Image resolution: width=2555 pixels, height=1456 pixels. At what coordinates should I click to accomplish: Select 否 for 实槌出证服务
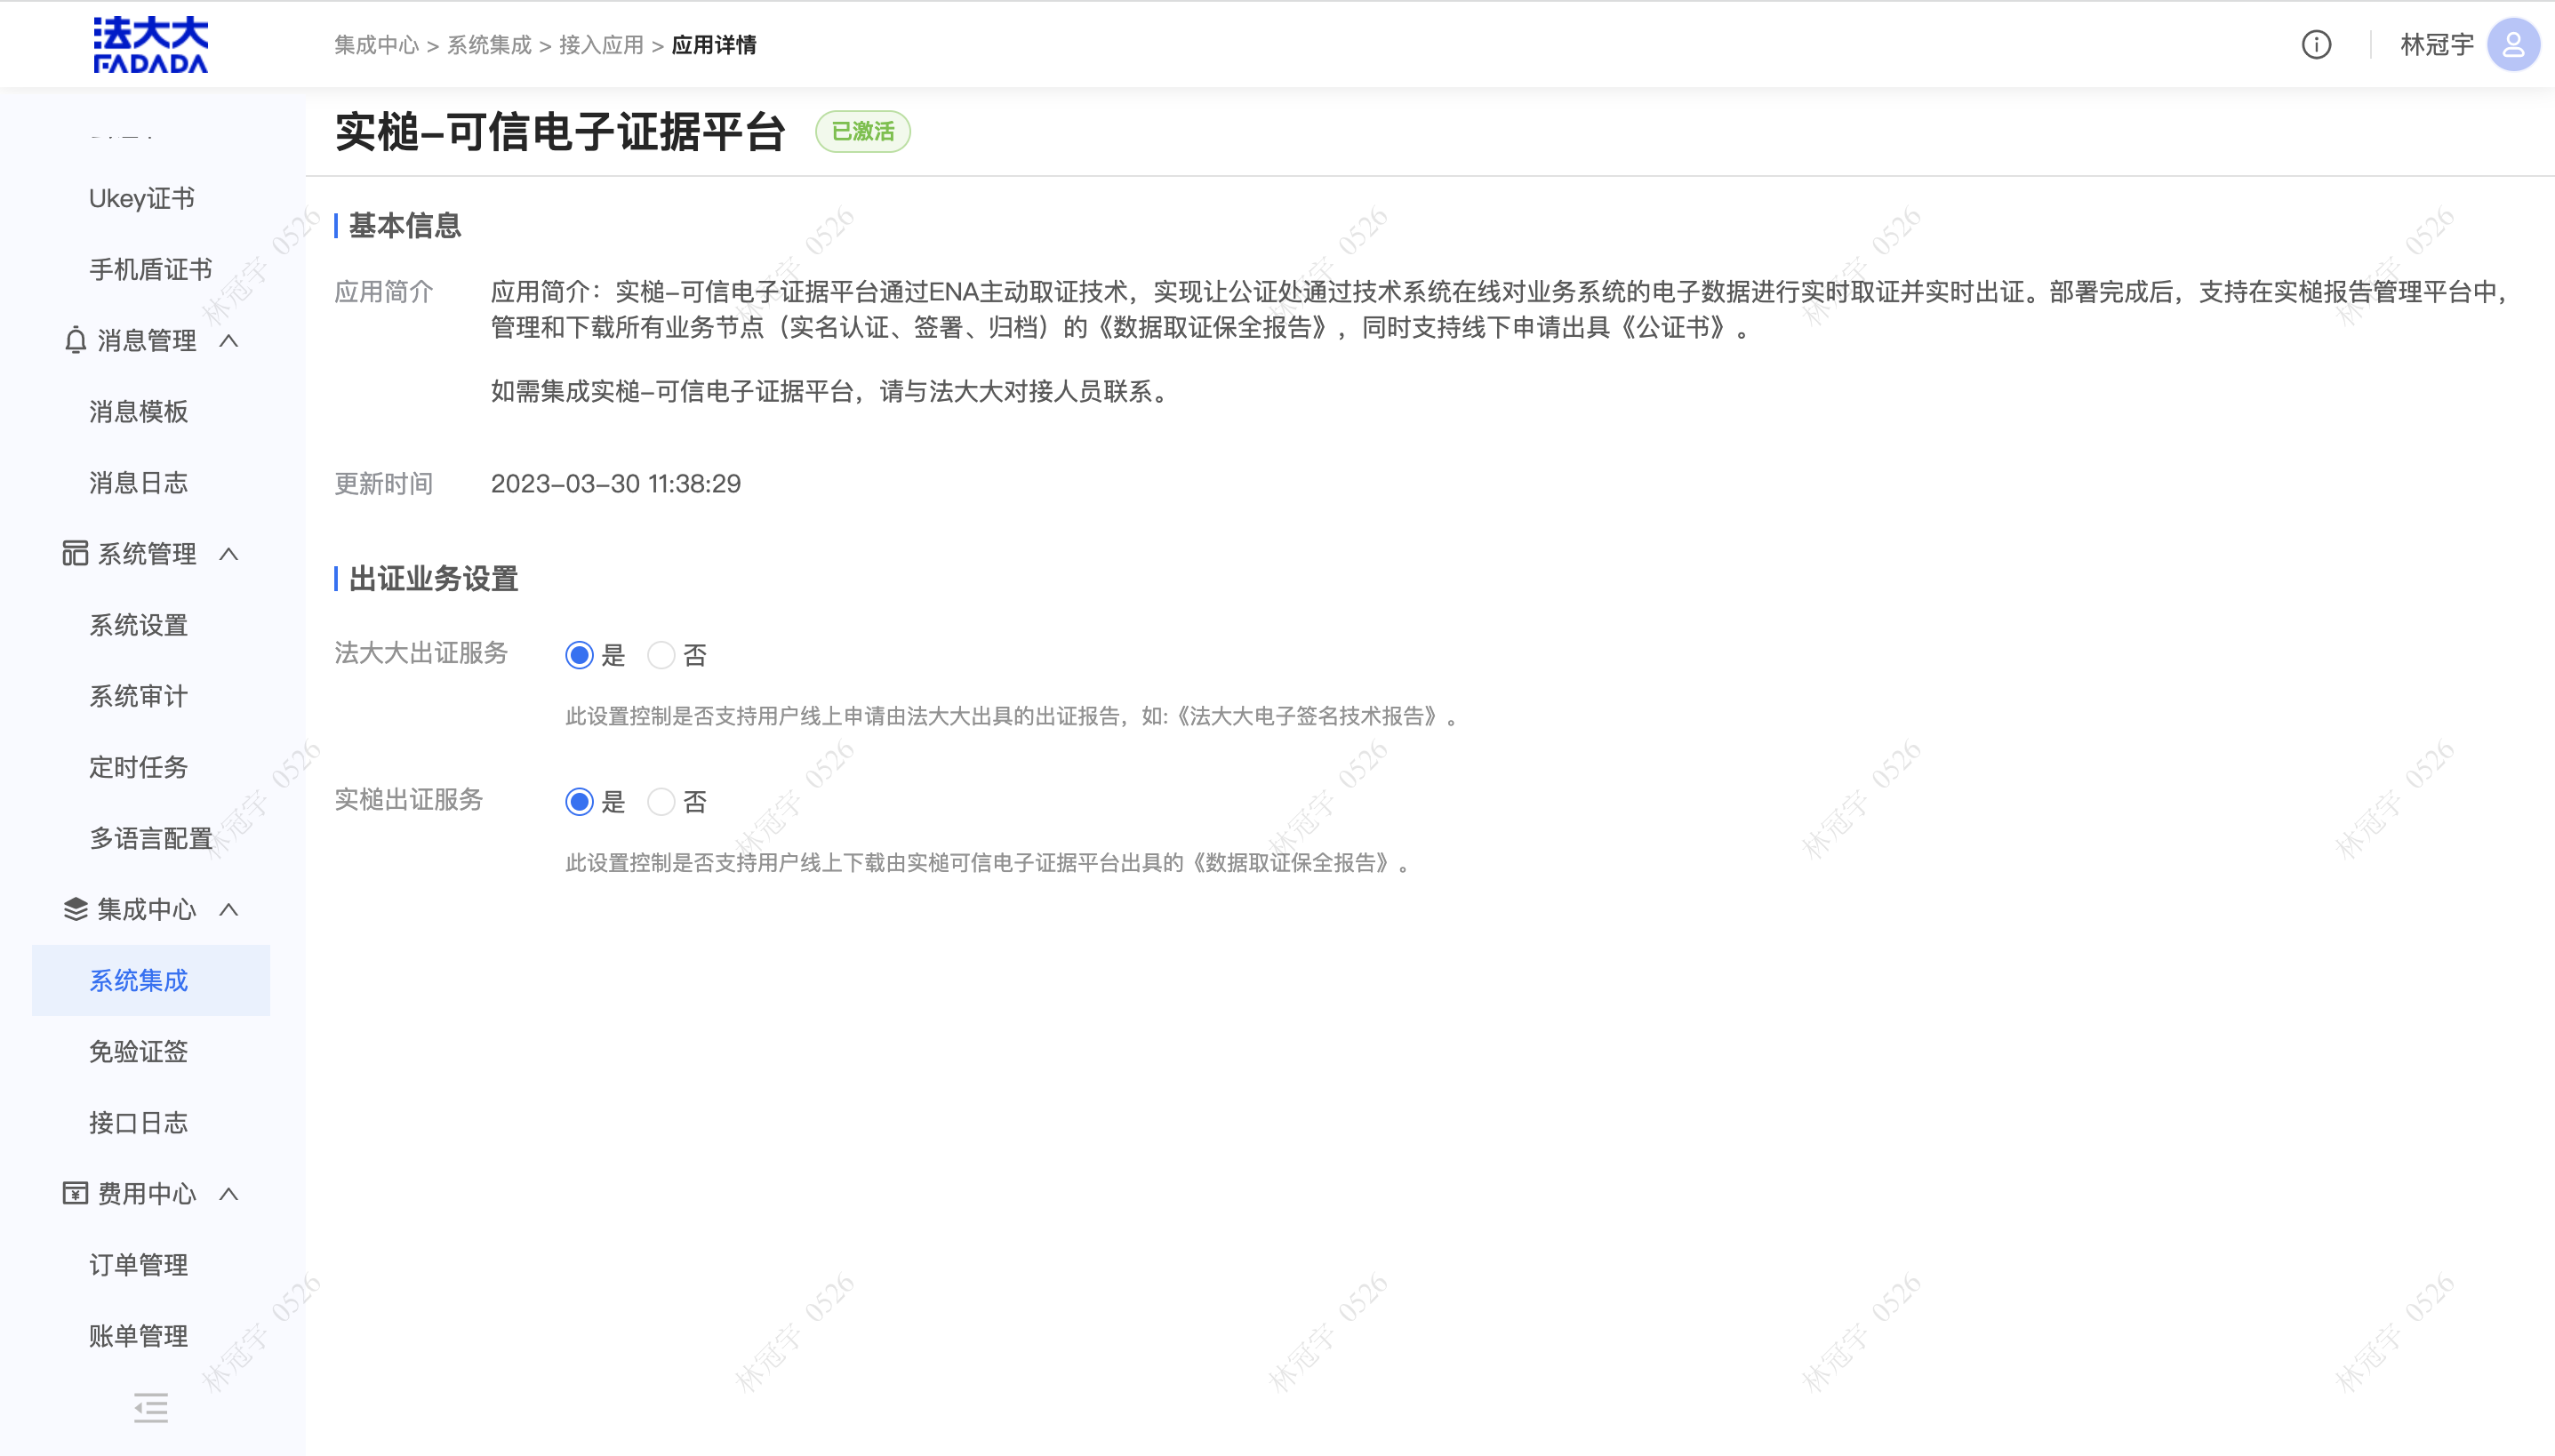[661, 802]
